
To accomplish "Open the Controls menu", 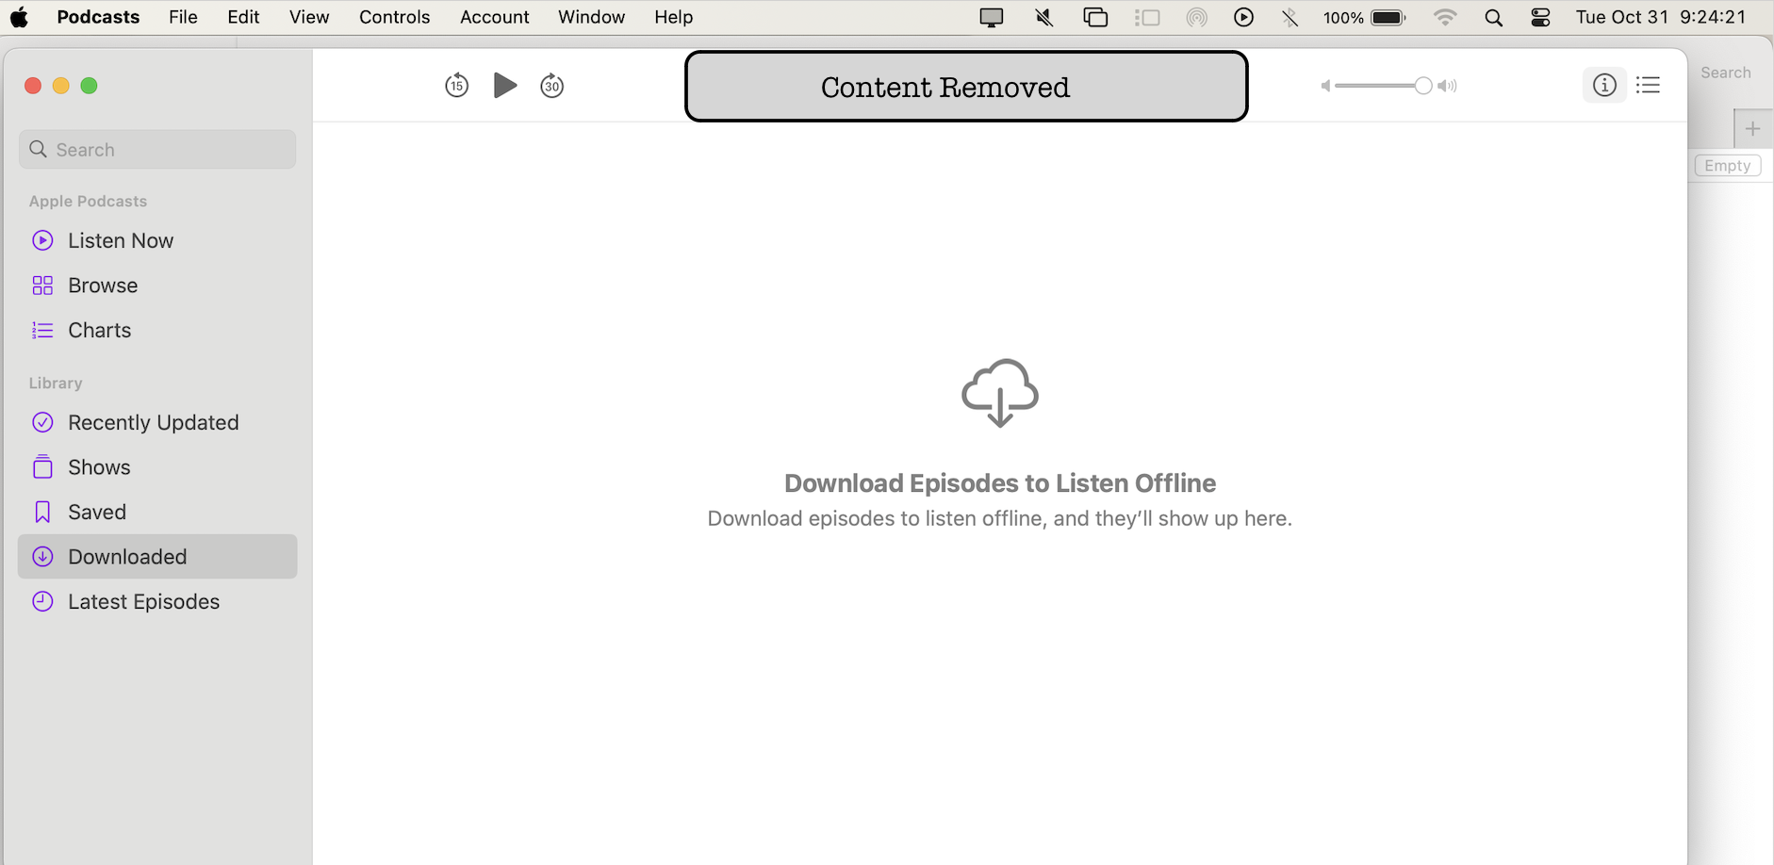I will (394, 16).
